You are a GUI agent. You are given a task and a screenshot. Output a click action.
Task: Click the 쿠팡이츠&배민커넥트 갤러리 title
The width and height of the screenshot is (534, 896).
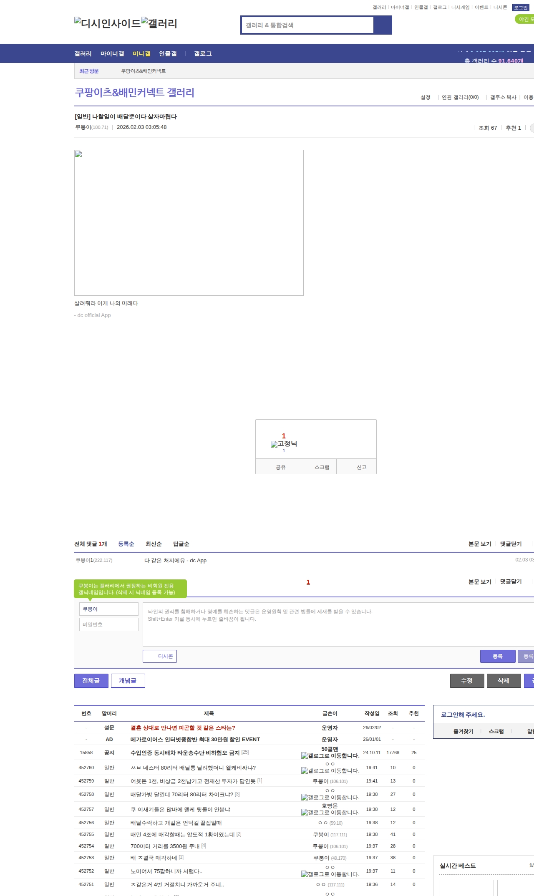click(x=134, y=93)
